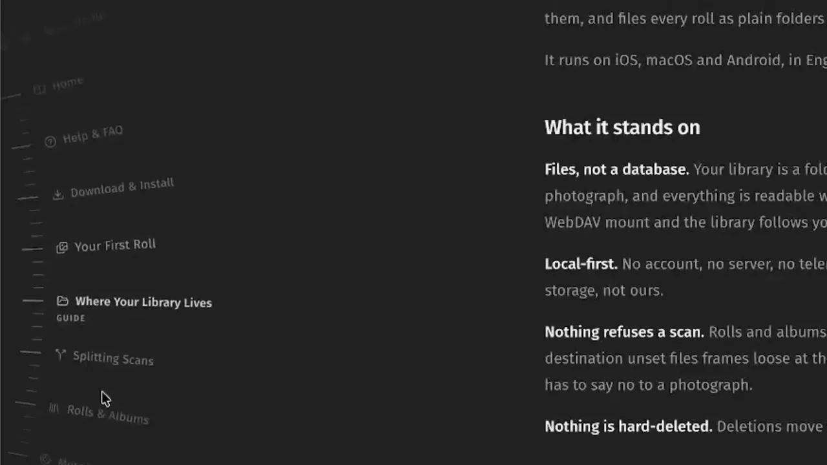Click the GUIDE tag under the active item

point(71,318)
